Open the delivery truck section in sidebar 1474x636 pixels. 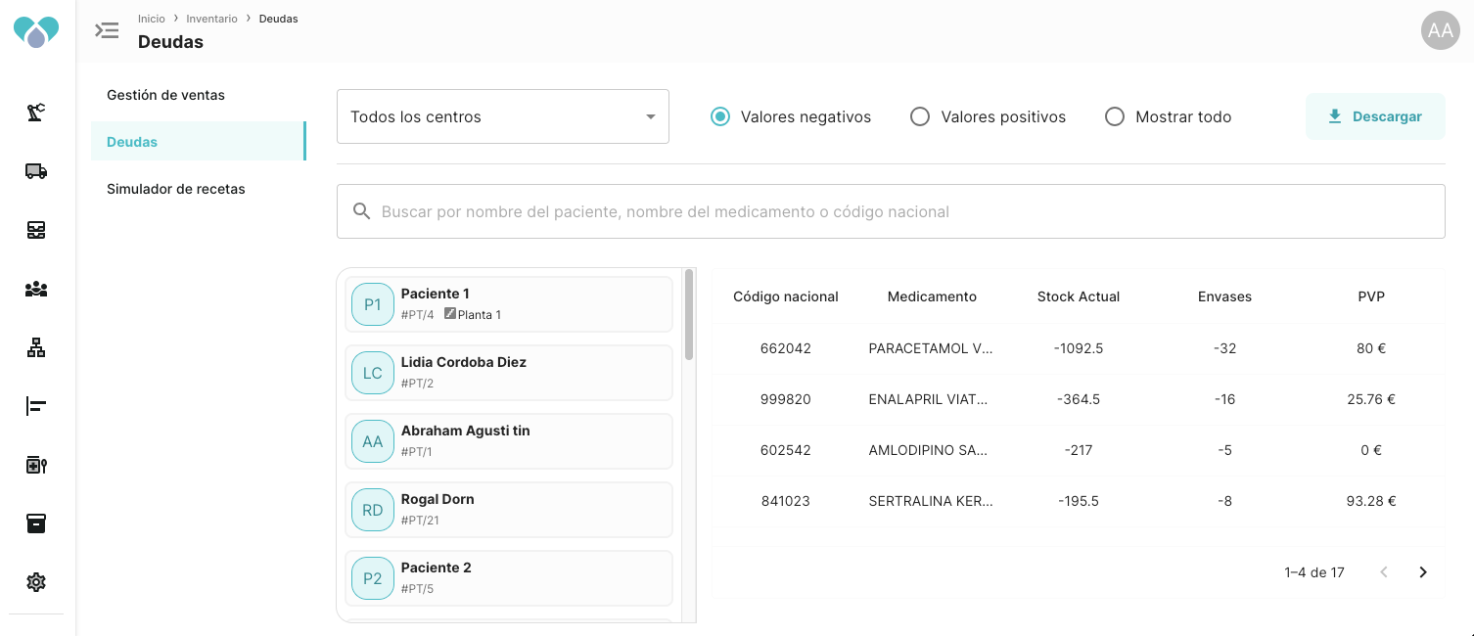coord(36,171)
